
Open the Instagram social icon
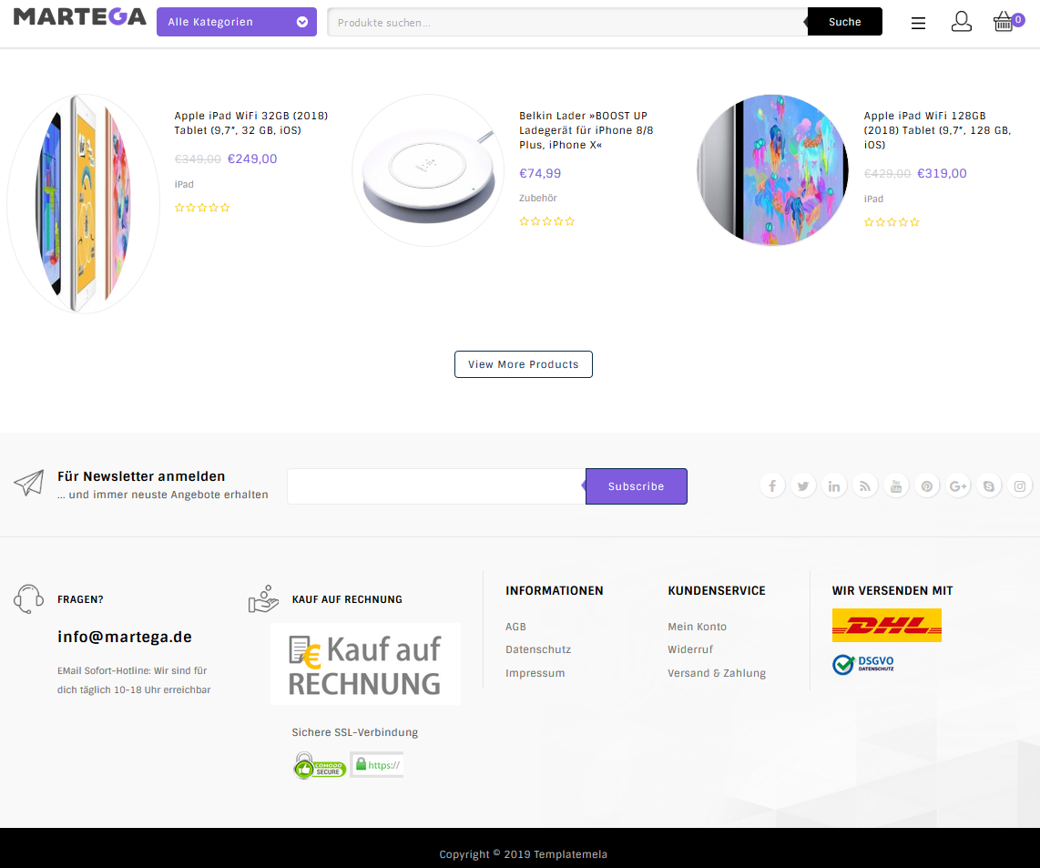[1019, 485]
